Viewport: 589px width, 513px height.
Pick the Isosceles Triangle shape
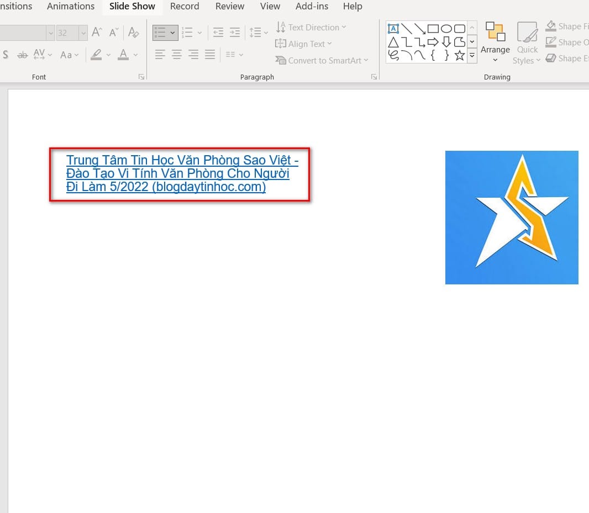coord(393,42)
